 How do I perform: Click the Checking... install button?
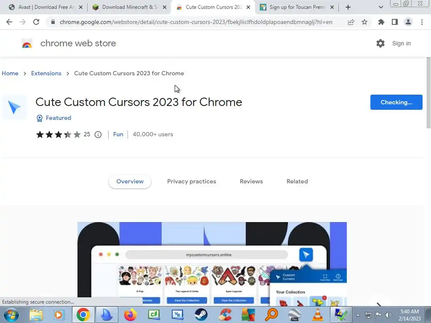click(396, 102)
